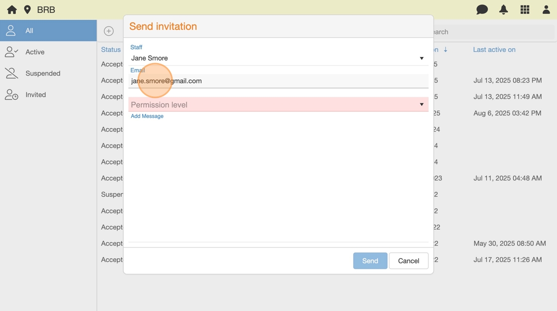Open the chat messages icon
The width and height of the screenshot is (557, 311).
coord(482,9)
